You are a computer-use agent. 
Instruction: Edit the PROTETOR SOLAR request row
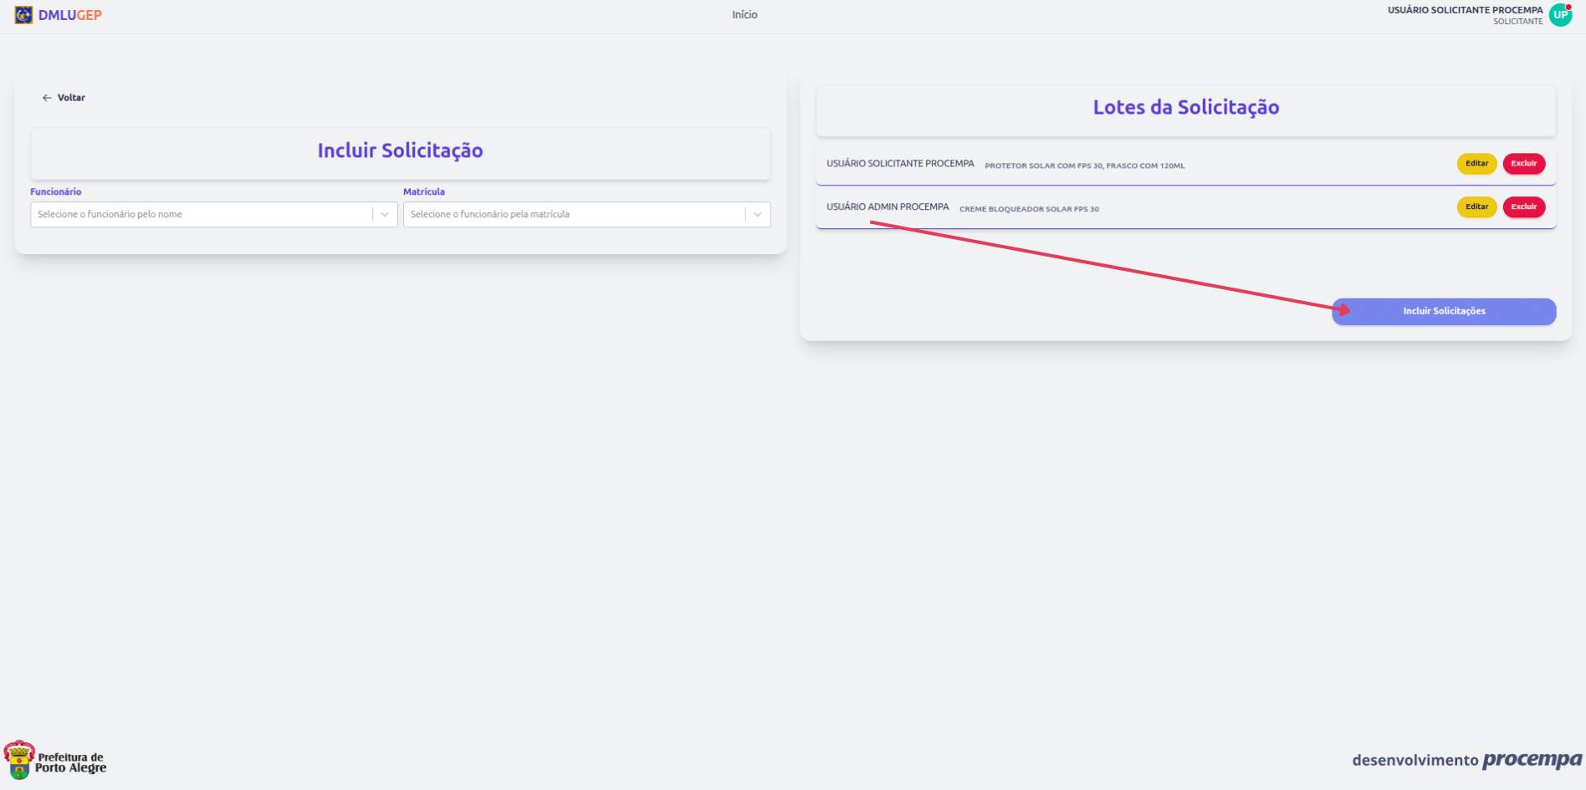click(1476, 164)
